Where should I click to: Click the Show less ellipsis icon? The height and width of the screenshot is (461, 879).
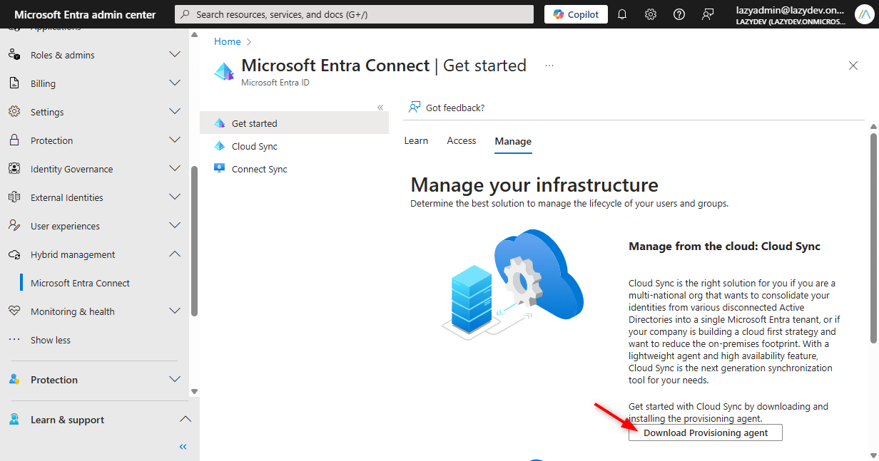(x=14, y=340)
